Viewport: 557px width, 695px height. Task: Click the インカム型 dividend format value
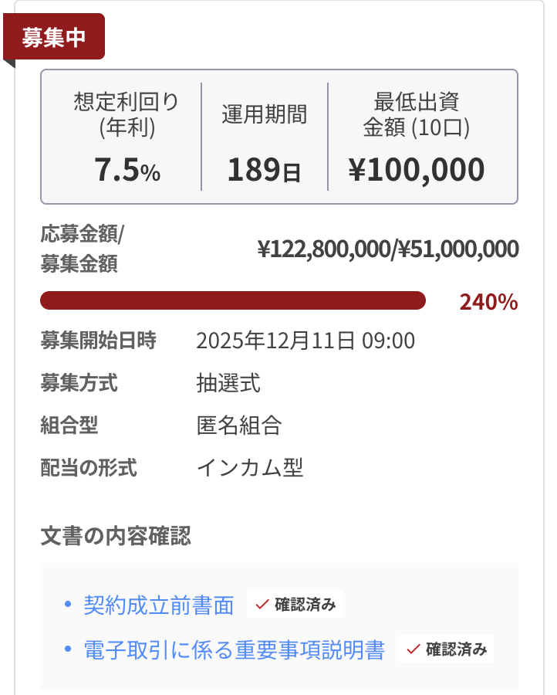(x=250, y=468)
